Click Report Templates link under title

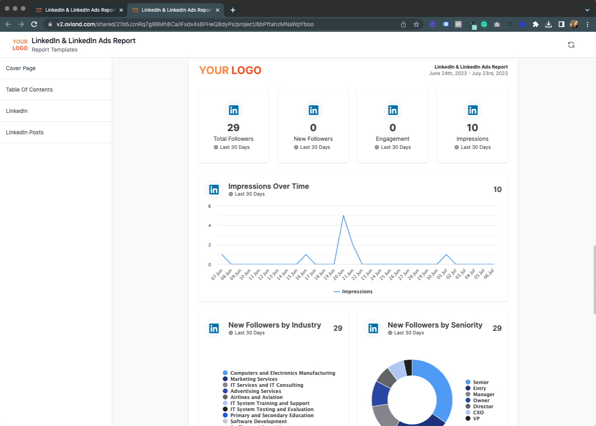point(54,50)
